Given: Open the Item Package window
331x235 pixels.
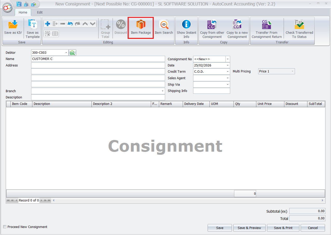Looking at the screenshot, I should [x=140, y=27].
